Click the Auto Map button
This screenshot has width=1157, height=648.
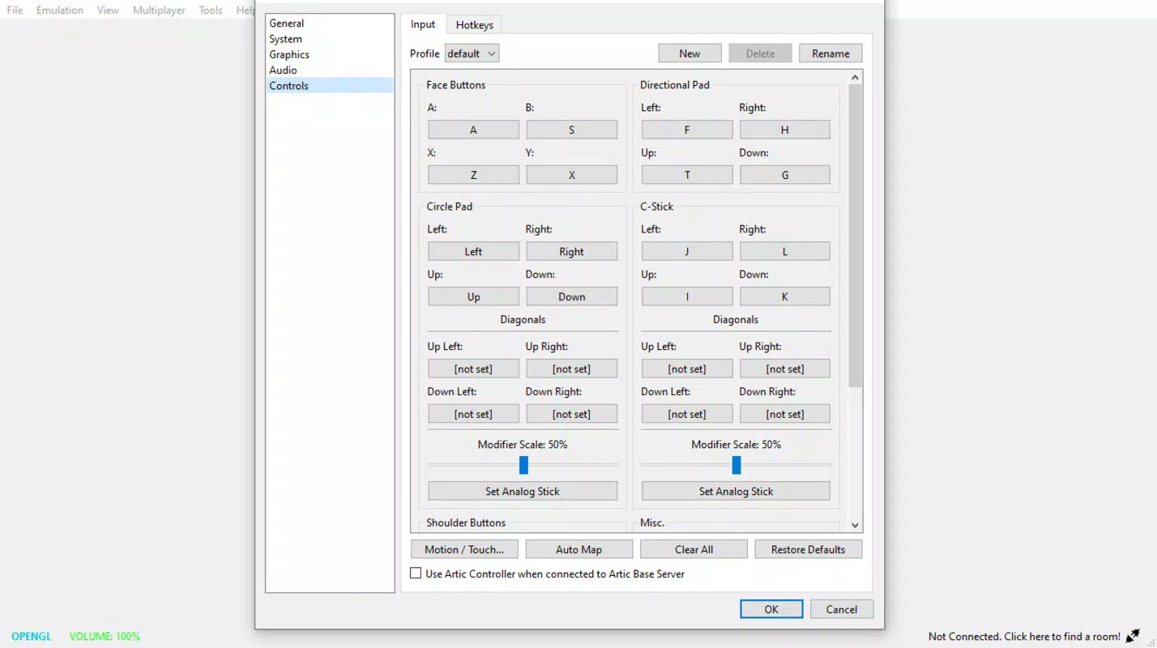(x=578, y=549)
